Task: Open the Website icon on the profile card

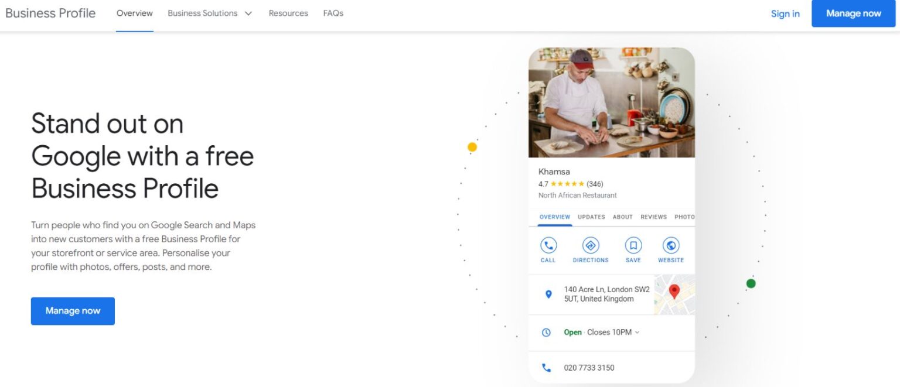Action: 670,245
